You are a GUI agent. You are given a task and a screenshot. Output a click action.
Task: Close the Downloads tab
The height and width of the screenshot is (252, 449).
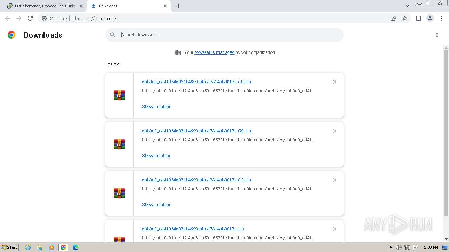pyautogui.click(x=165, y=6)
